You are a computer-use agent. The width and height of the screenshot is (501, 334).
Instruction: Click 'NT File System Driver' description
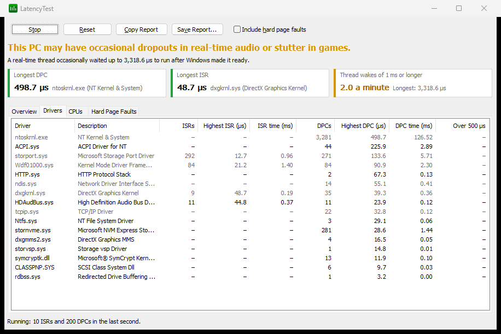point(106,221)
